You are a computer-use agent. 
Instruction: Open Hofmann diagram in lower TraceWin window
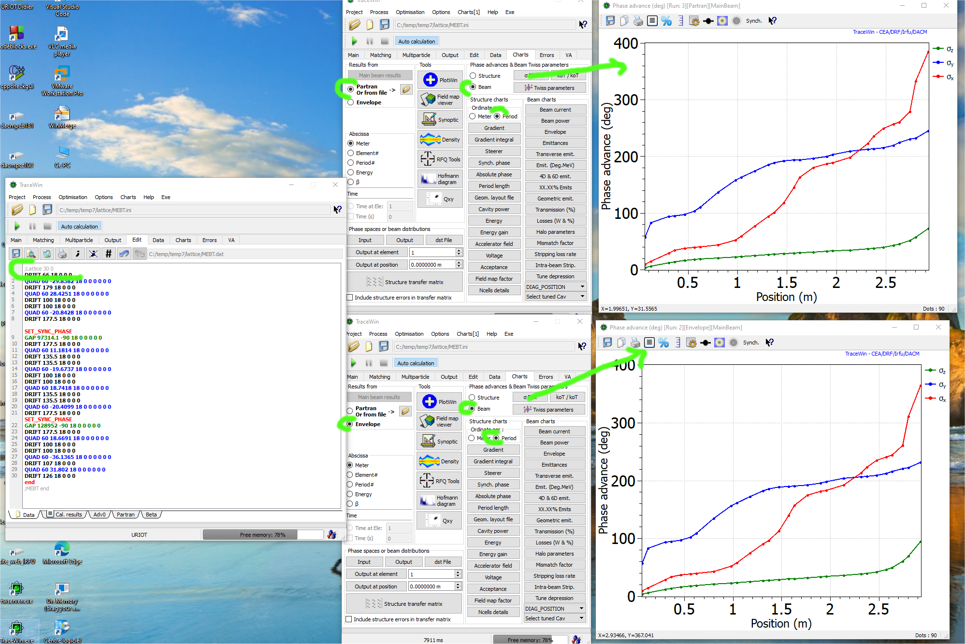pyautogui.click(x=439, y=501)
